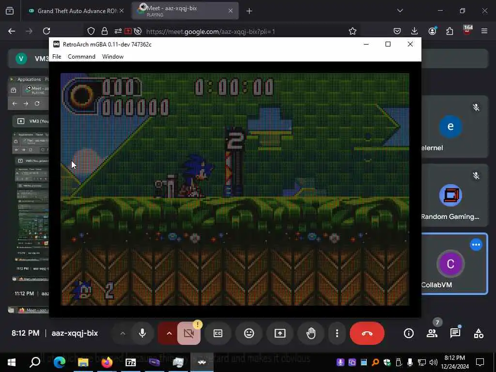
Task: Select the Meet aaz-xqqj-bix browser tab
Action: [x=185, y=11]
